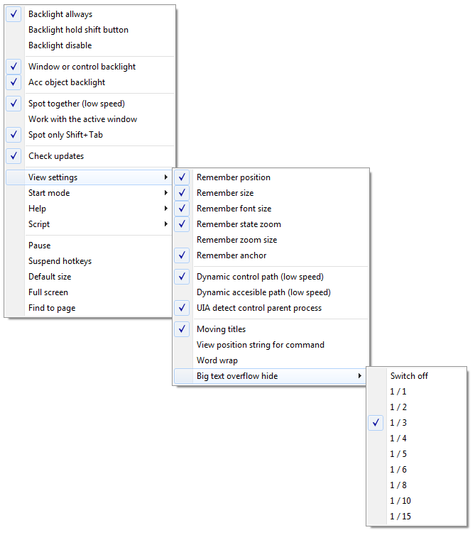Toggle Spot only Shift+Tab
Image resolution: width=475 pixels, height=535 pixels.
tap(90, 135)
